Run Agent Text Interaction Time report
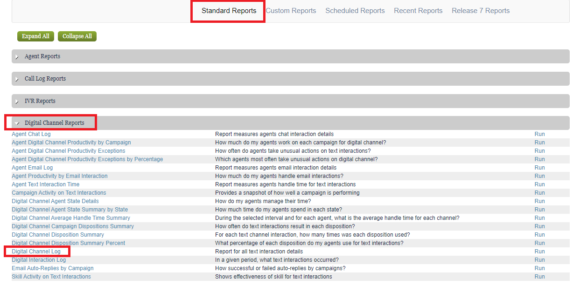This screenshot has width=580, height=286. coord(539,184)
